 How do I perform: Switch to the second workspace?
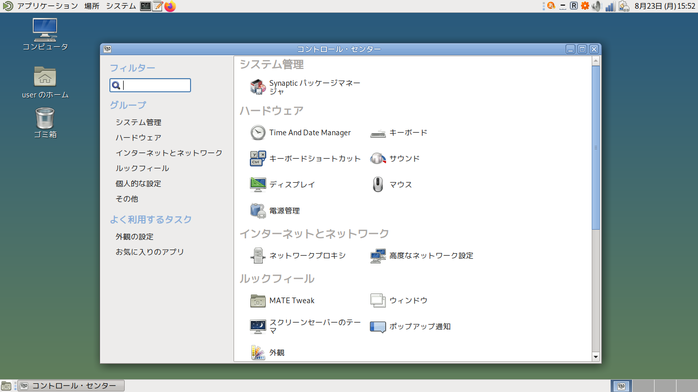coord(643,386)
